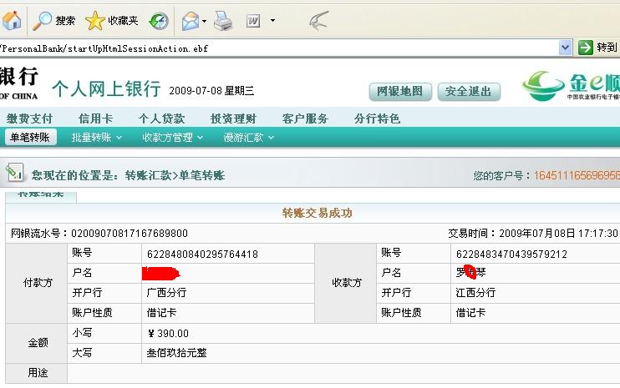620x388 pixels.
Task: Open the 分行特色 menu
Action: click(x=377, y=118)
